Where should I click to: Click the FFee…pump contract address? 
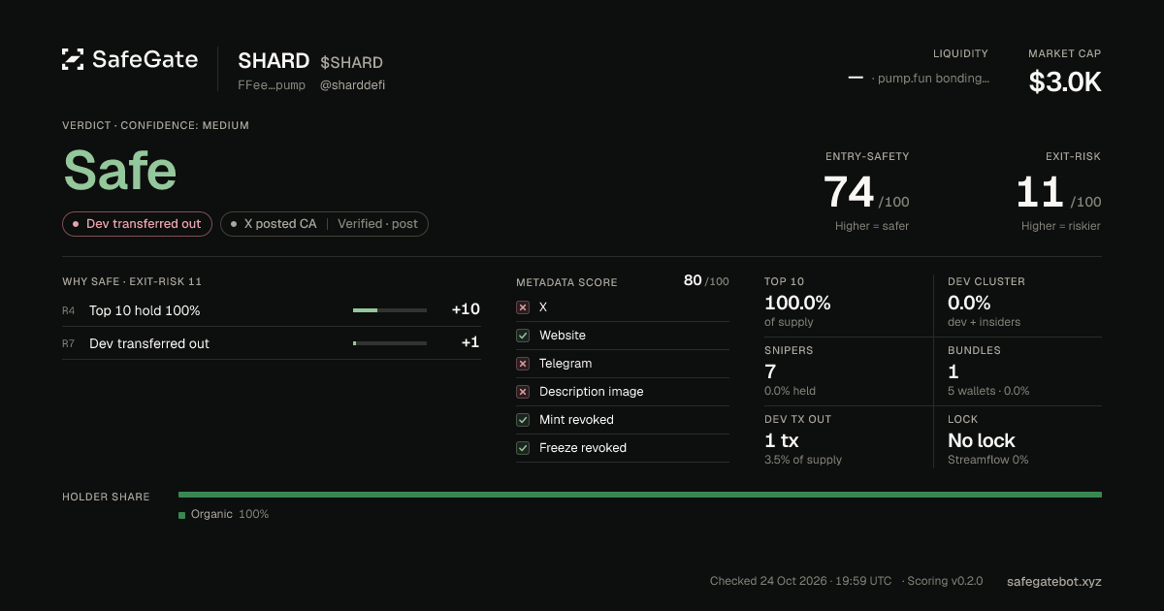(x=272, y=85)
